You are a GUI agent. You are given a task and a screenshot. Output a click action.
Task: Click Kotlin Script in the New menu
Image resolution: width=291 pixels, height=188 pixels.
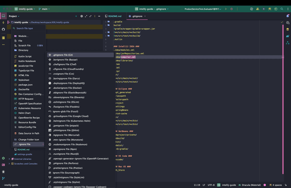(x=25, y=57)
